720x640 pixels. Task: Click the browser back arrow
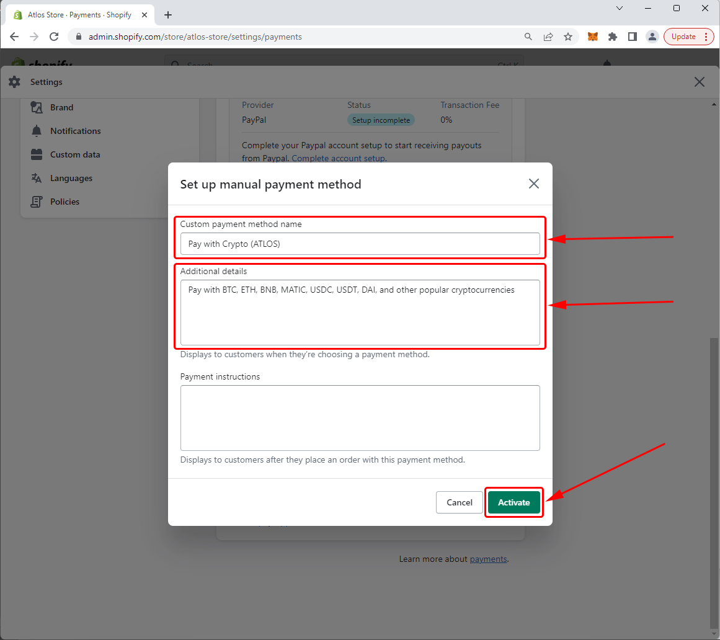(x=14, y=37)
